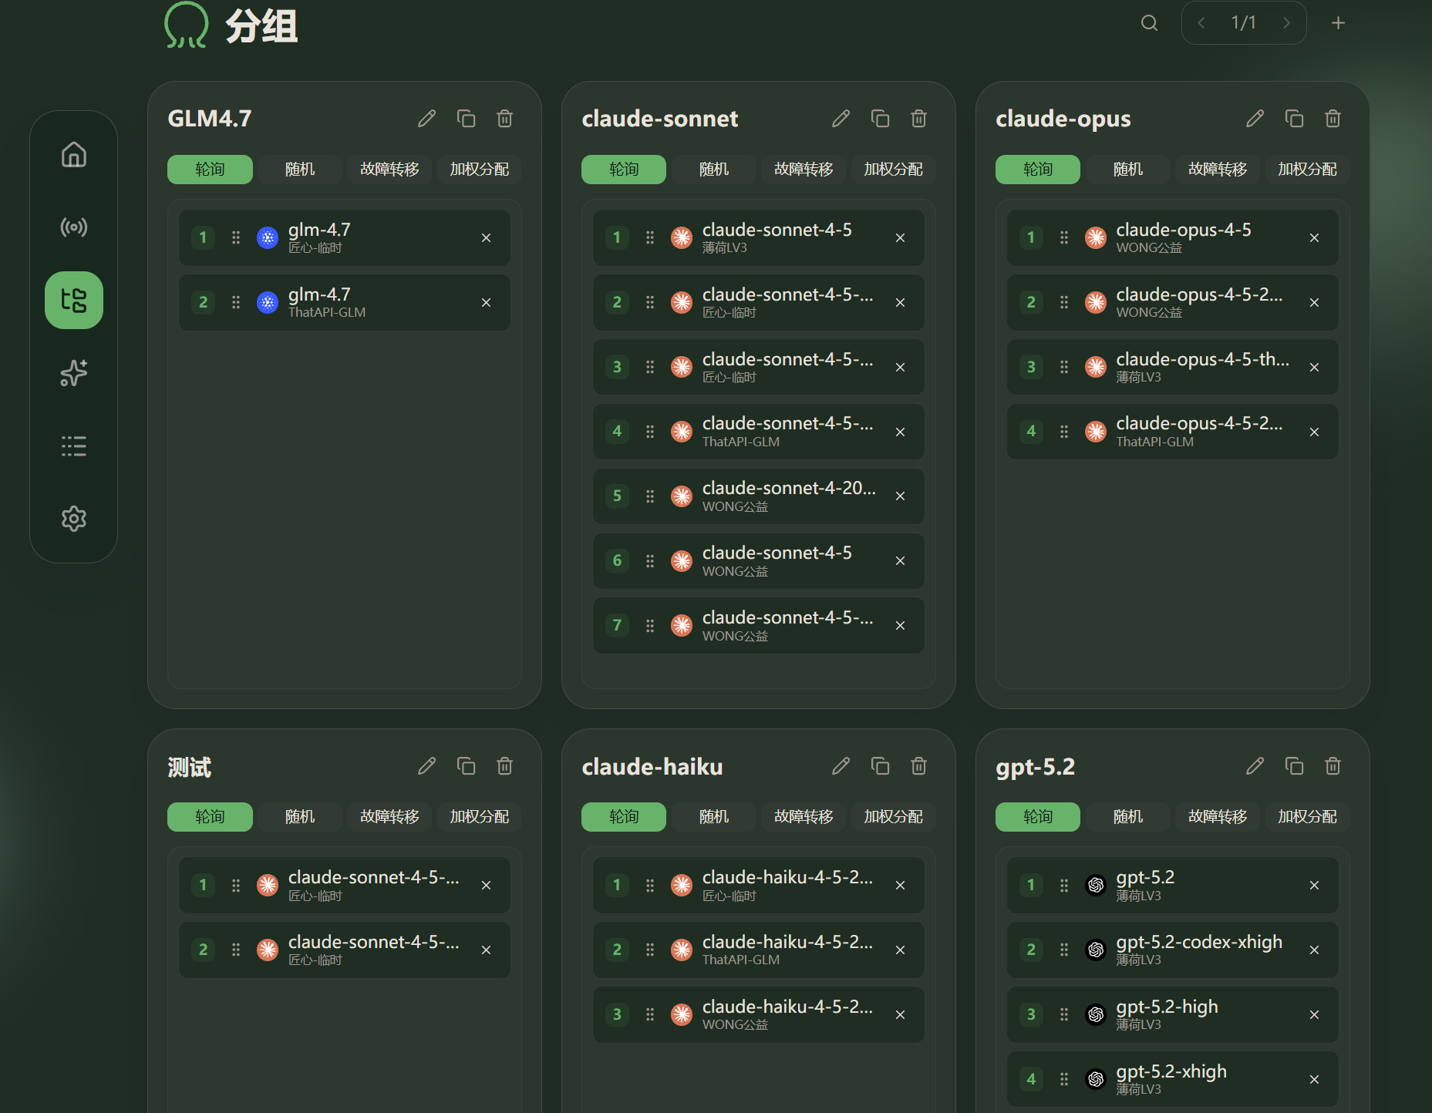
Task: Delete the 测试 group
Action: [x=504, y=766]
